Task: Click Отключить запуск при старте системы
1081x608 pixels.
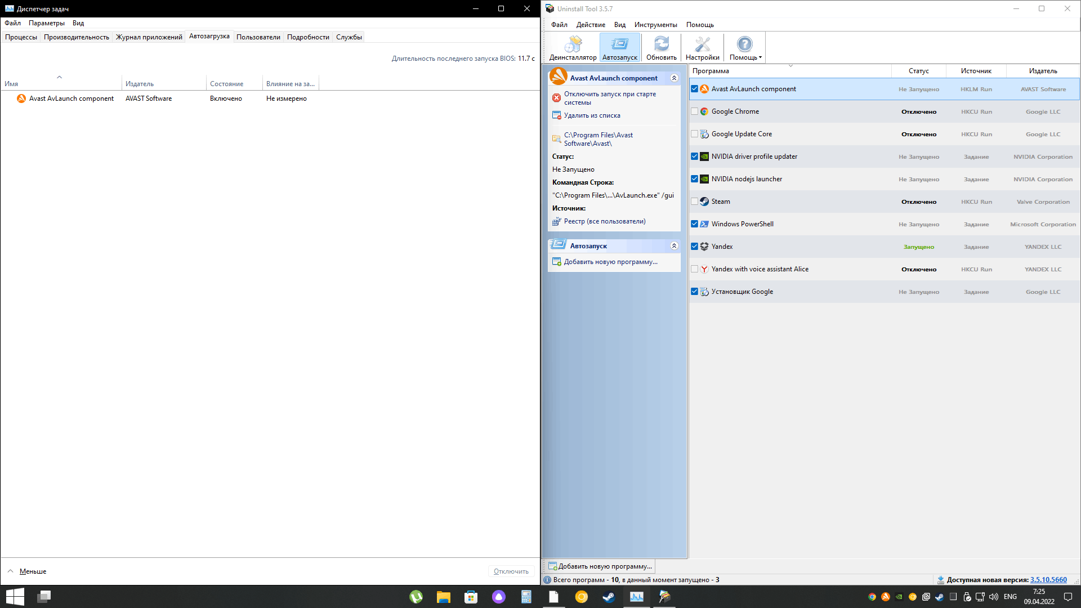Action: 610,98
